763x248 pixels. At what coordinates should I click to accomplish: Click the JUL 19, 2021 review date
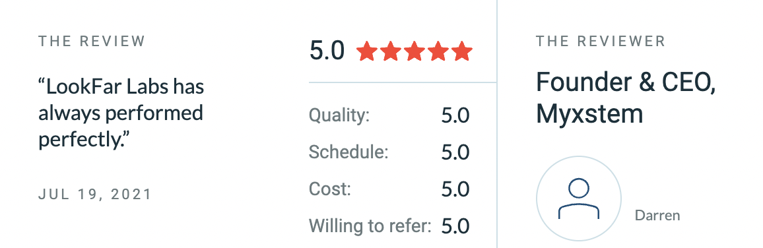tap(95, 195)
